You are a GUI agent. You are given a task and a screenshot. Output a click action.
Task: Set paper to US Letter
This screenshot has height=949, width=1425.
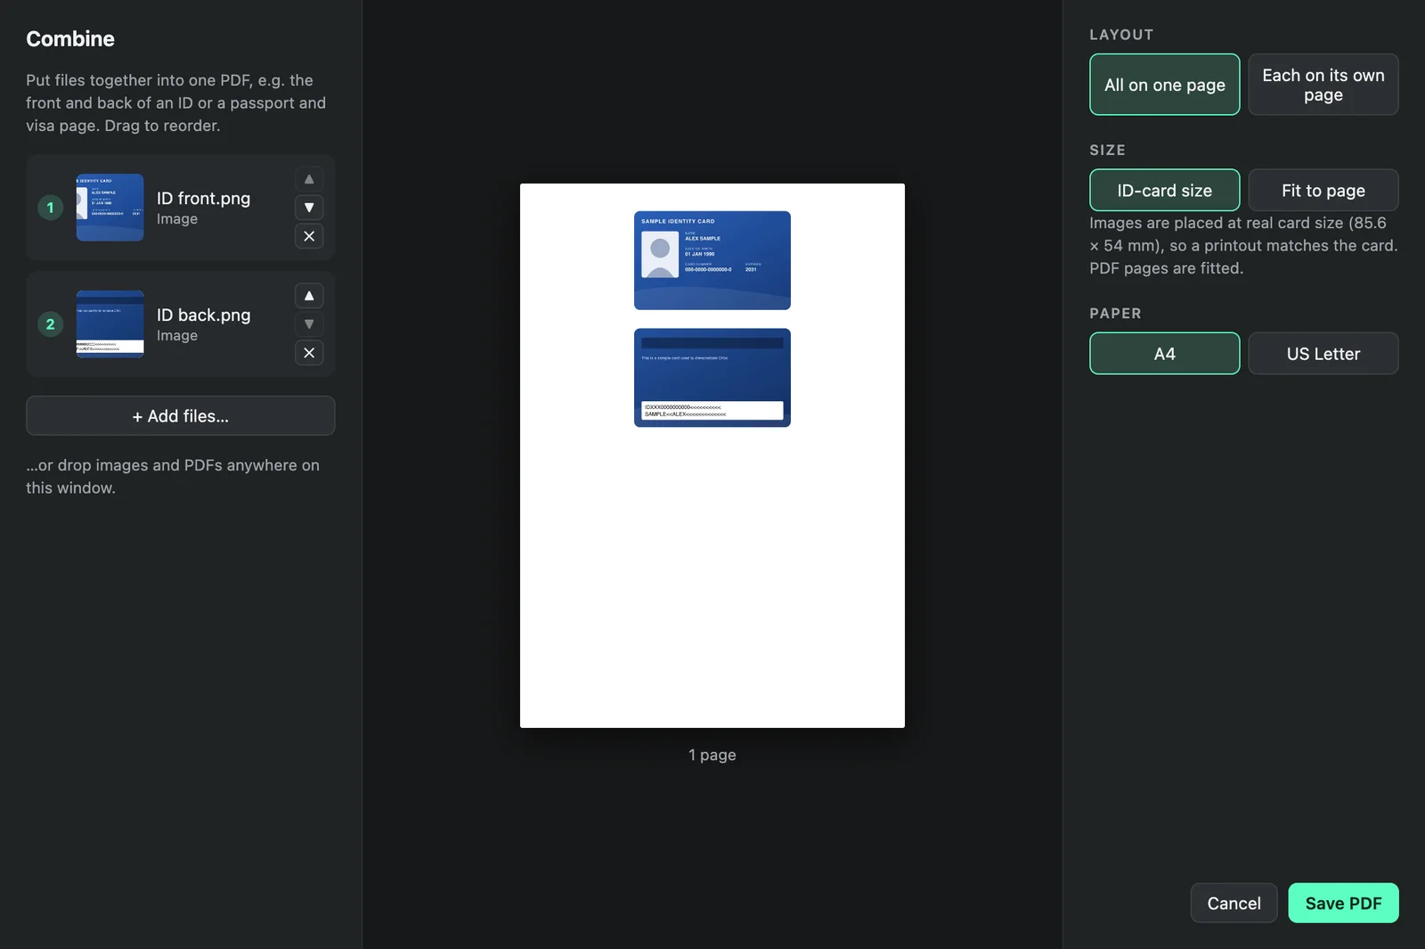1323,354
